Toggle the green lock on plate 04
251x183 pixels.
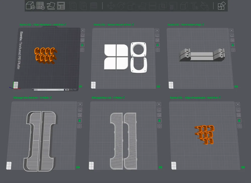point(80,120)
